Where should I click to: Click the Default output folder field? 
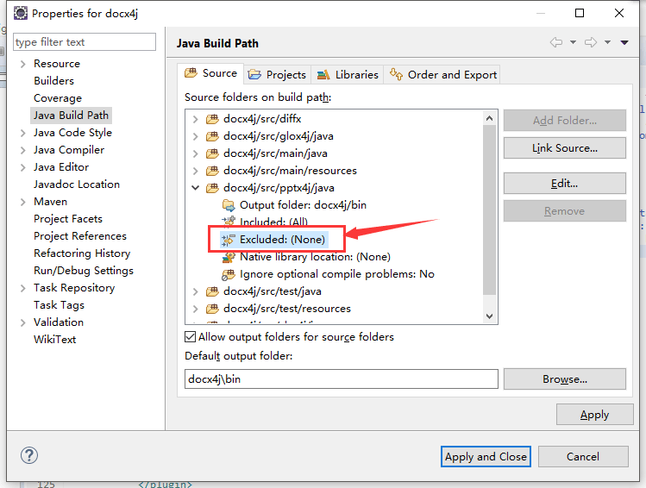click(342, 379)
